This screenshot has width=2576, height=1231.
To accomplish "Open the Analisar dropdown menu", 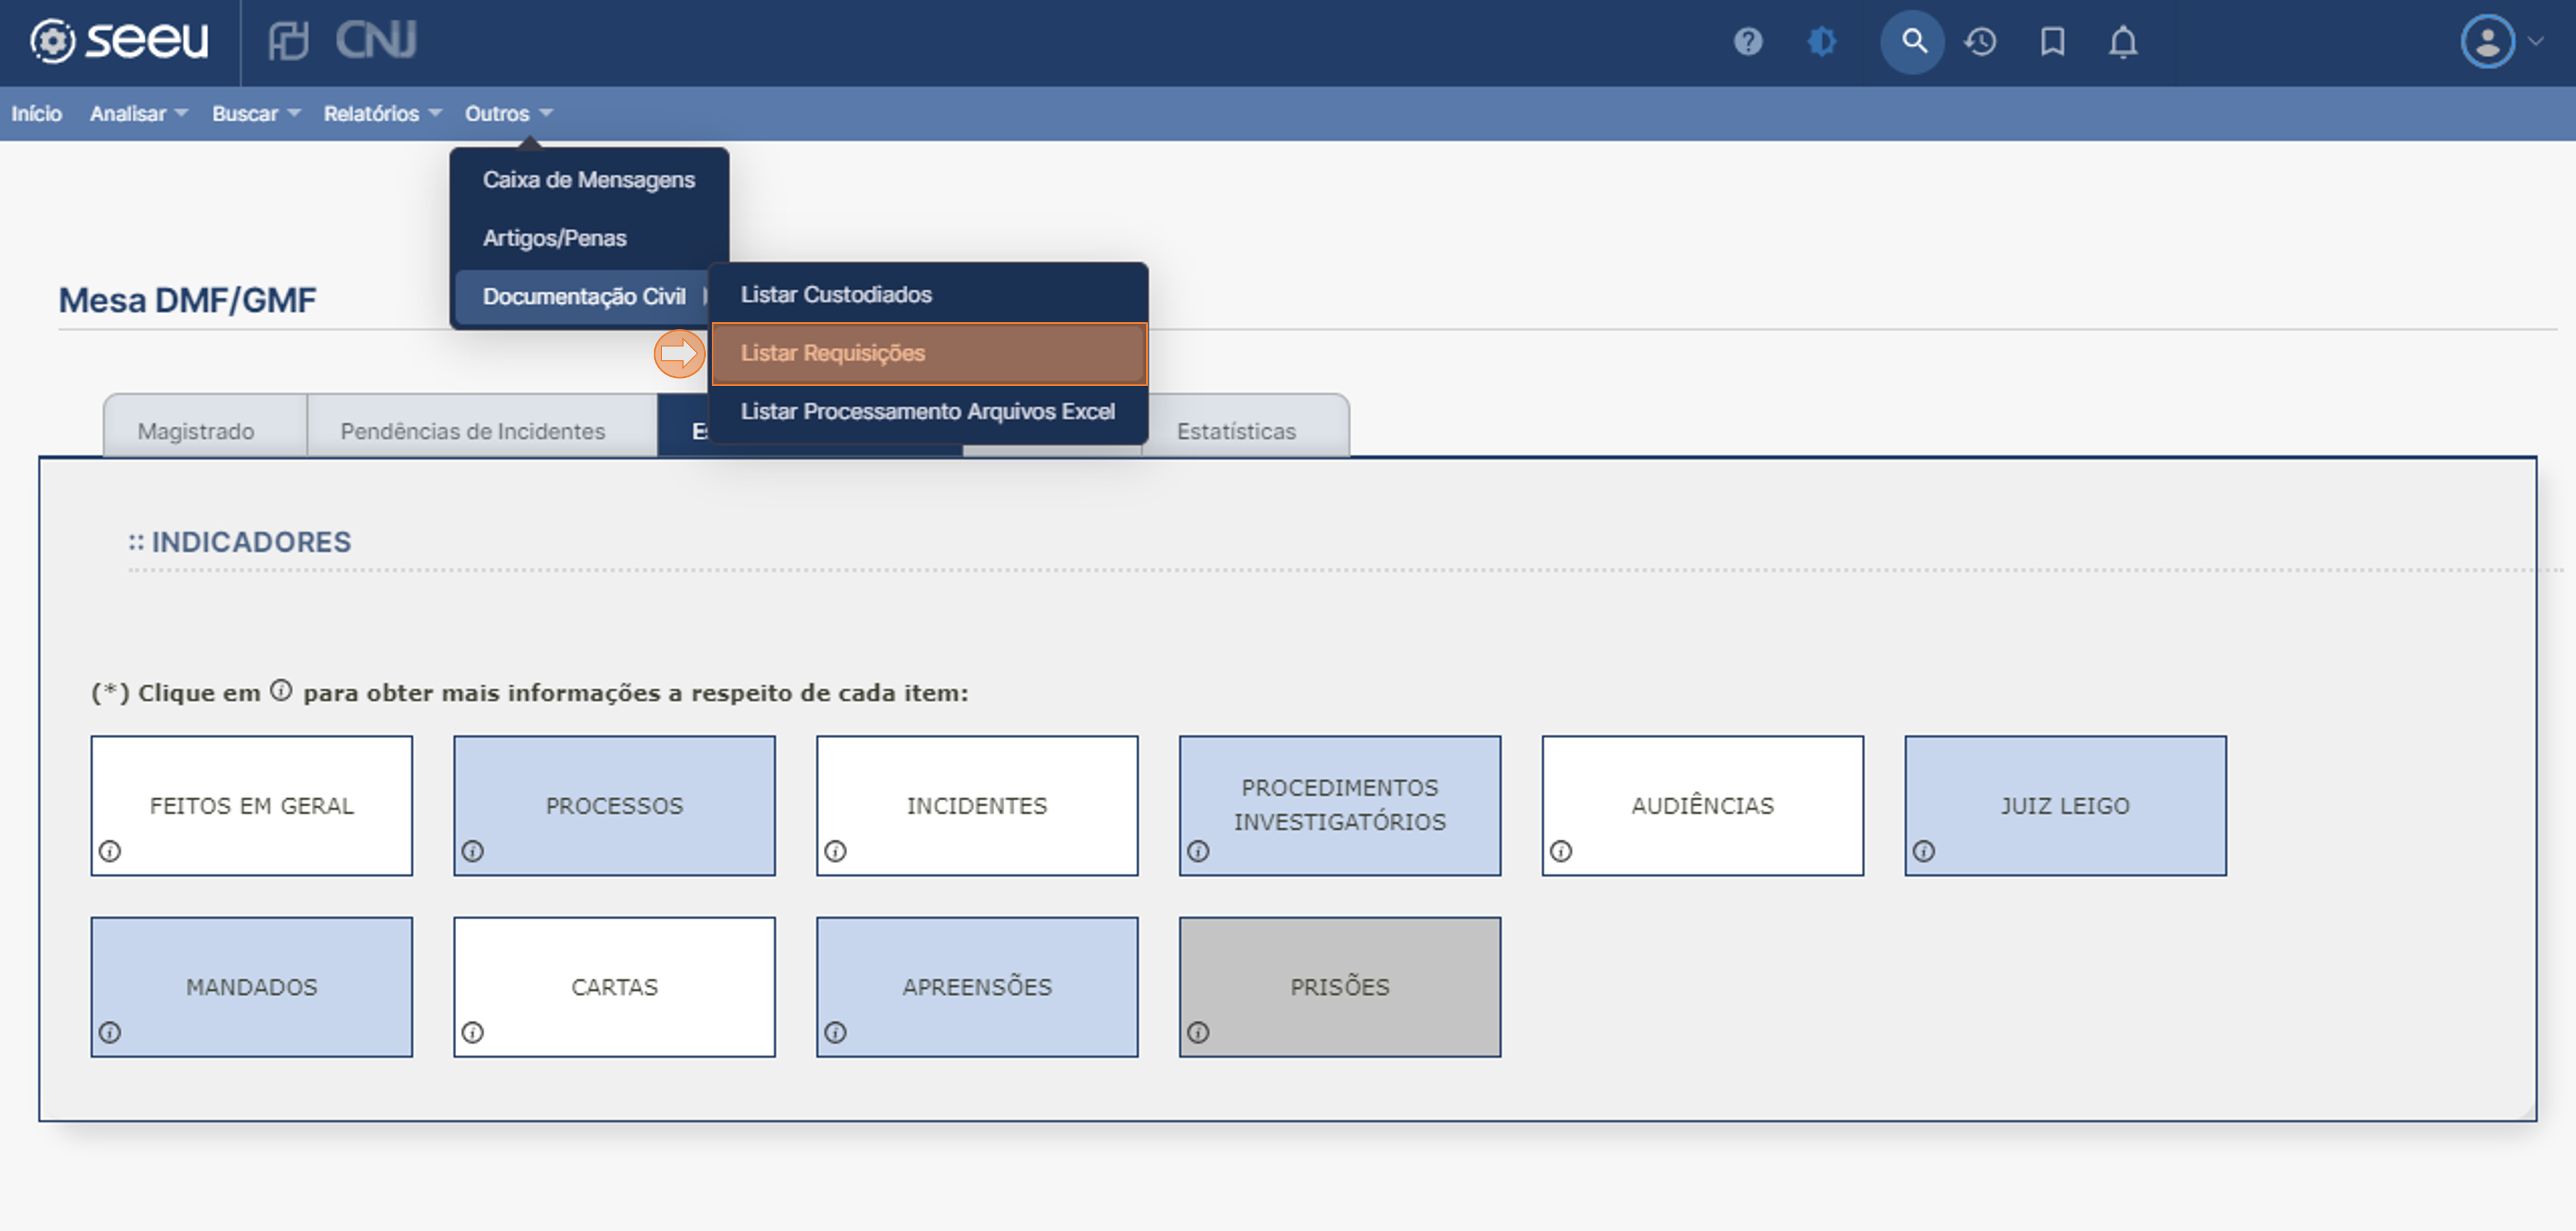I will 138,114.
